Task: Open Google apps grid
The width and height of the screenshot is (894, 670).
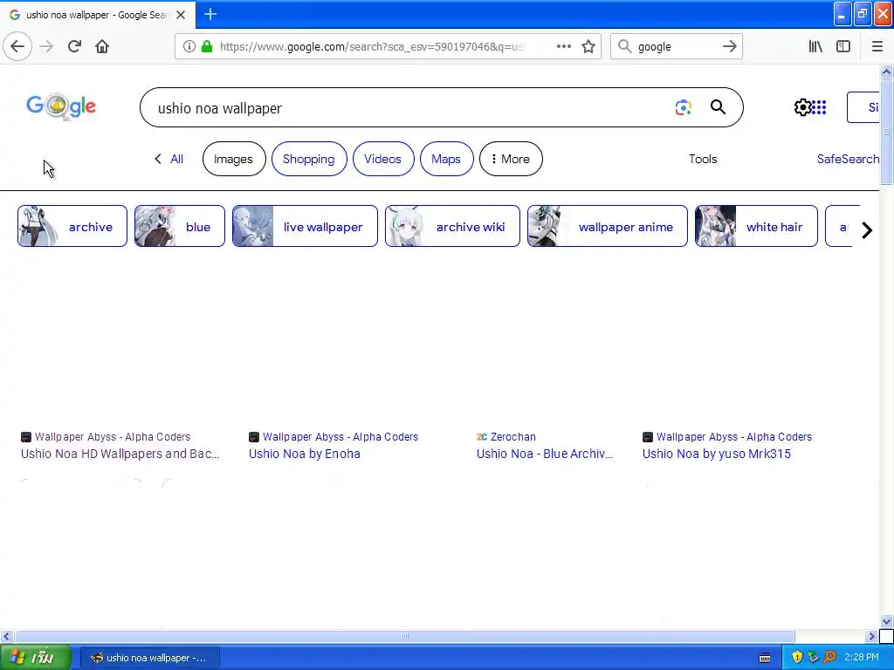Action: 819,107
